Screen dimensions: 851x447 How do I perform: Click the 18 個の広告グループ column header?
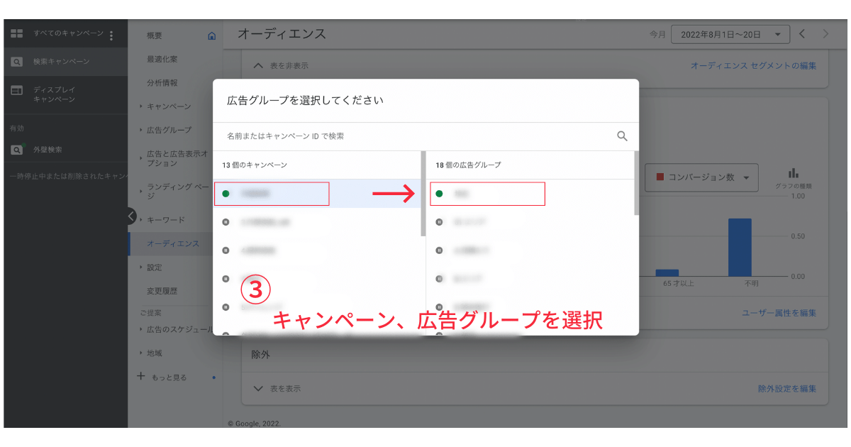point(468,165)
